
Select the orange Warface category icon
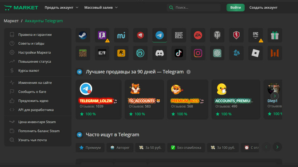[275, 53]
